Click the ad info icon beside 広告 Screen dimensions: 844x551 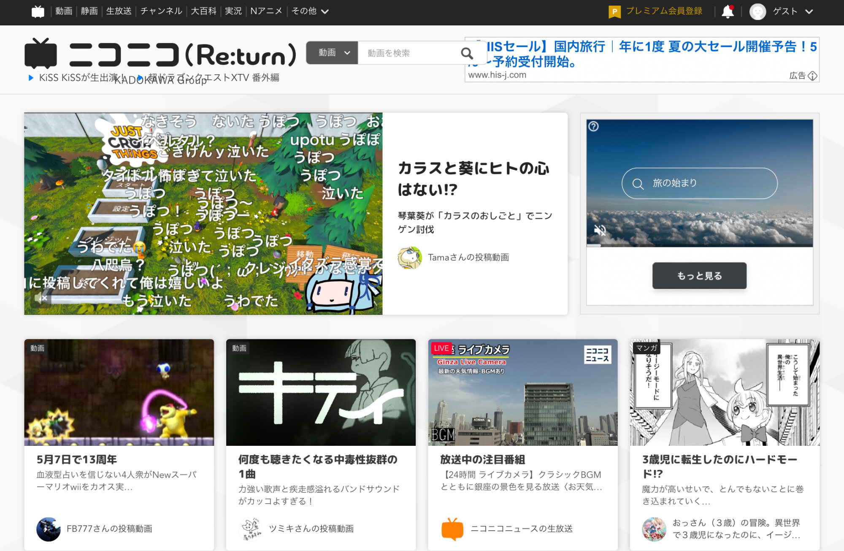tap(812, 76)
